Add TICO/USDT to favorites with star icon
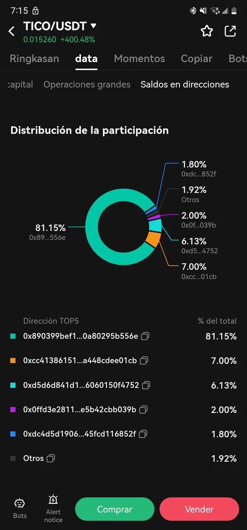The image size is (247, 530). coord(207,31)
